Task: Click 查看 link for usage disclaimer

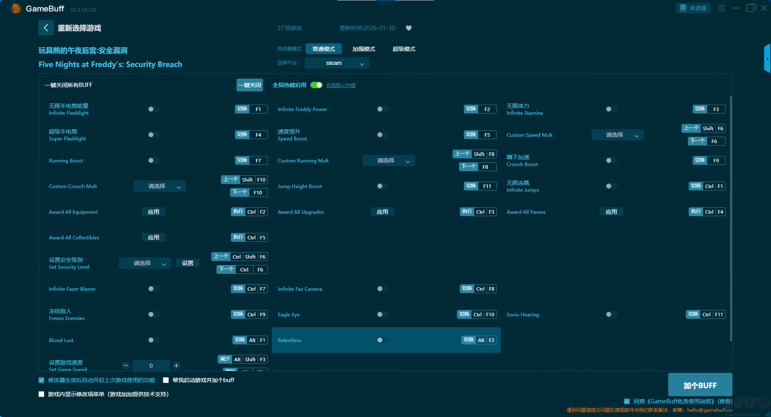Action: [x=725, y=401]
